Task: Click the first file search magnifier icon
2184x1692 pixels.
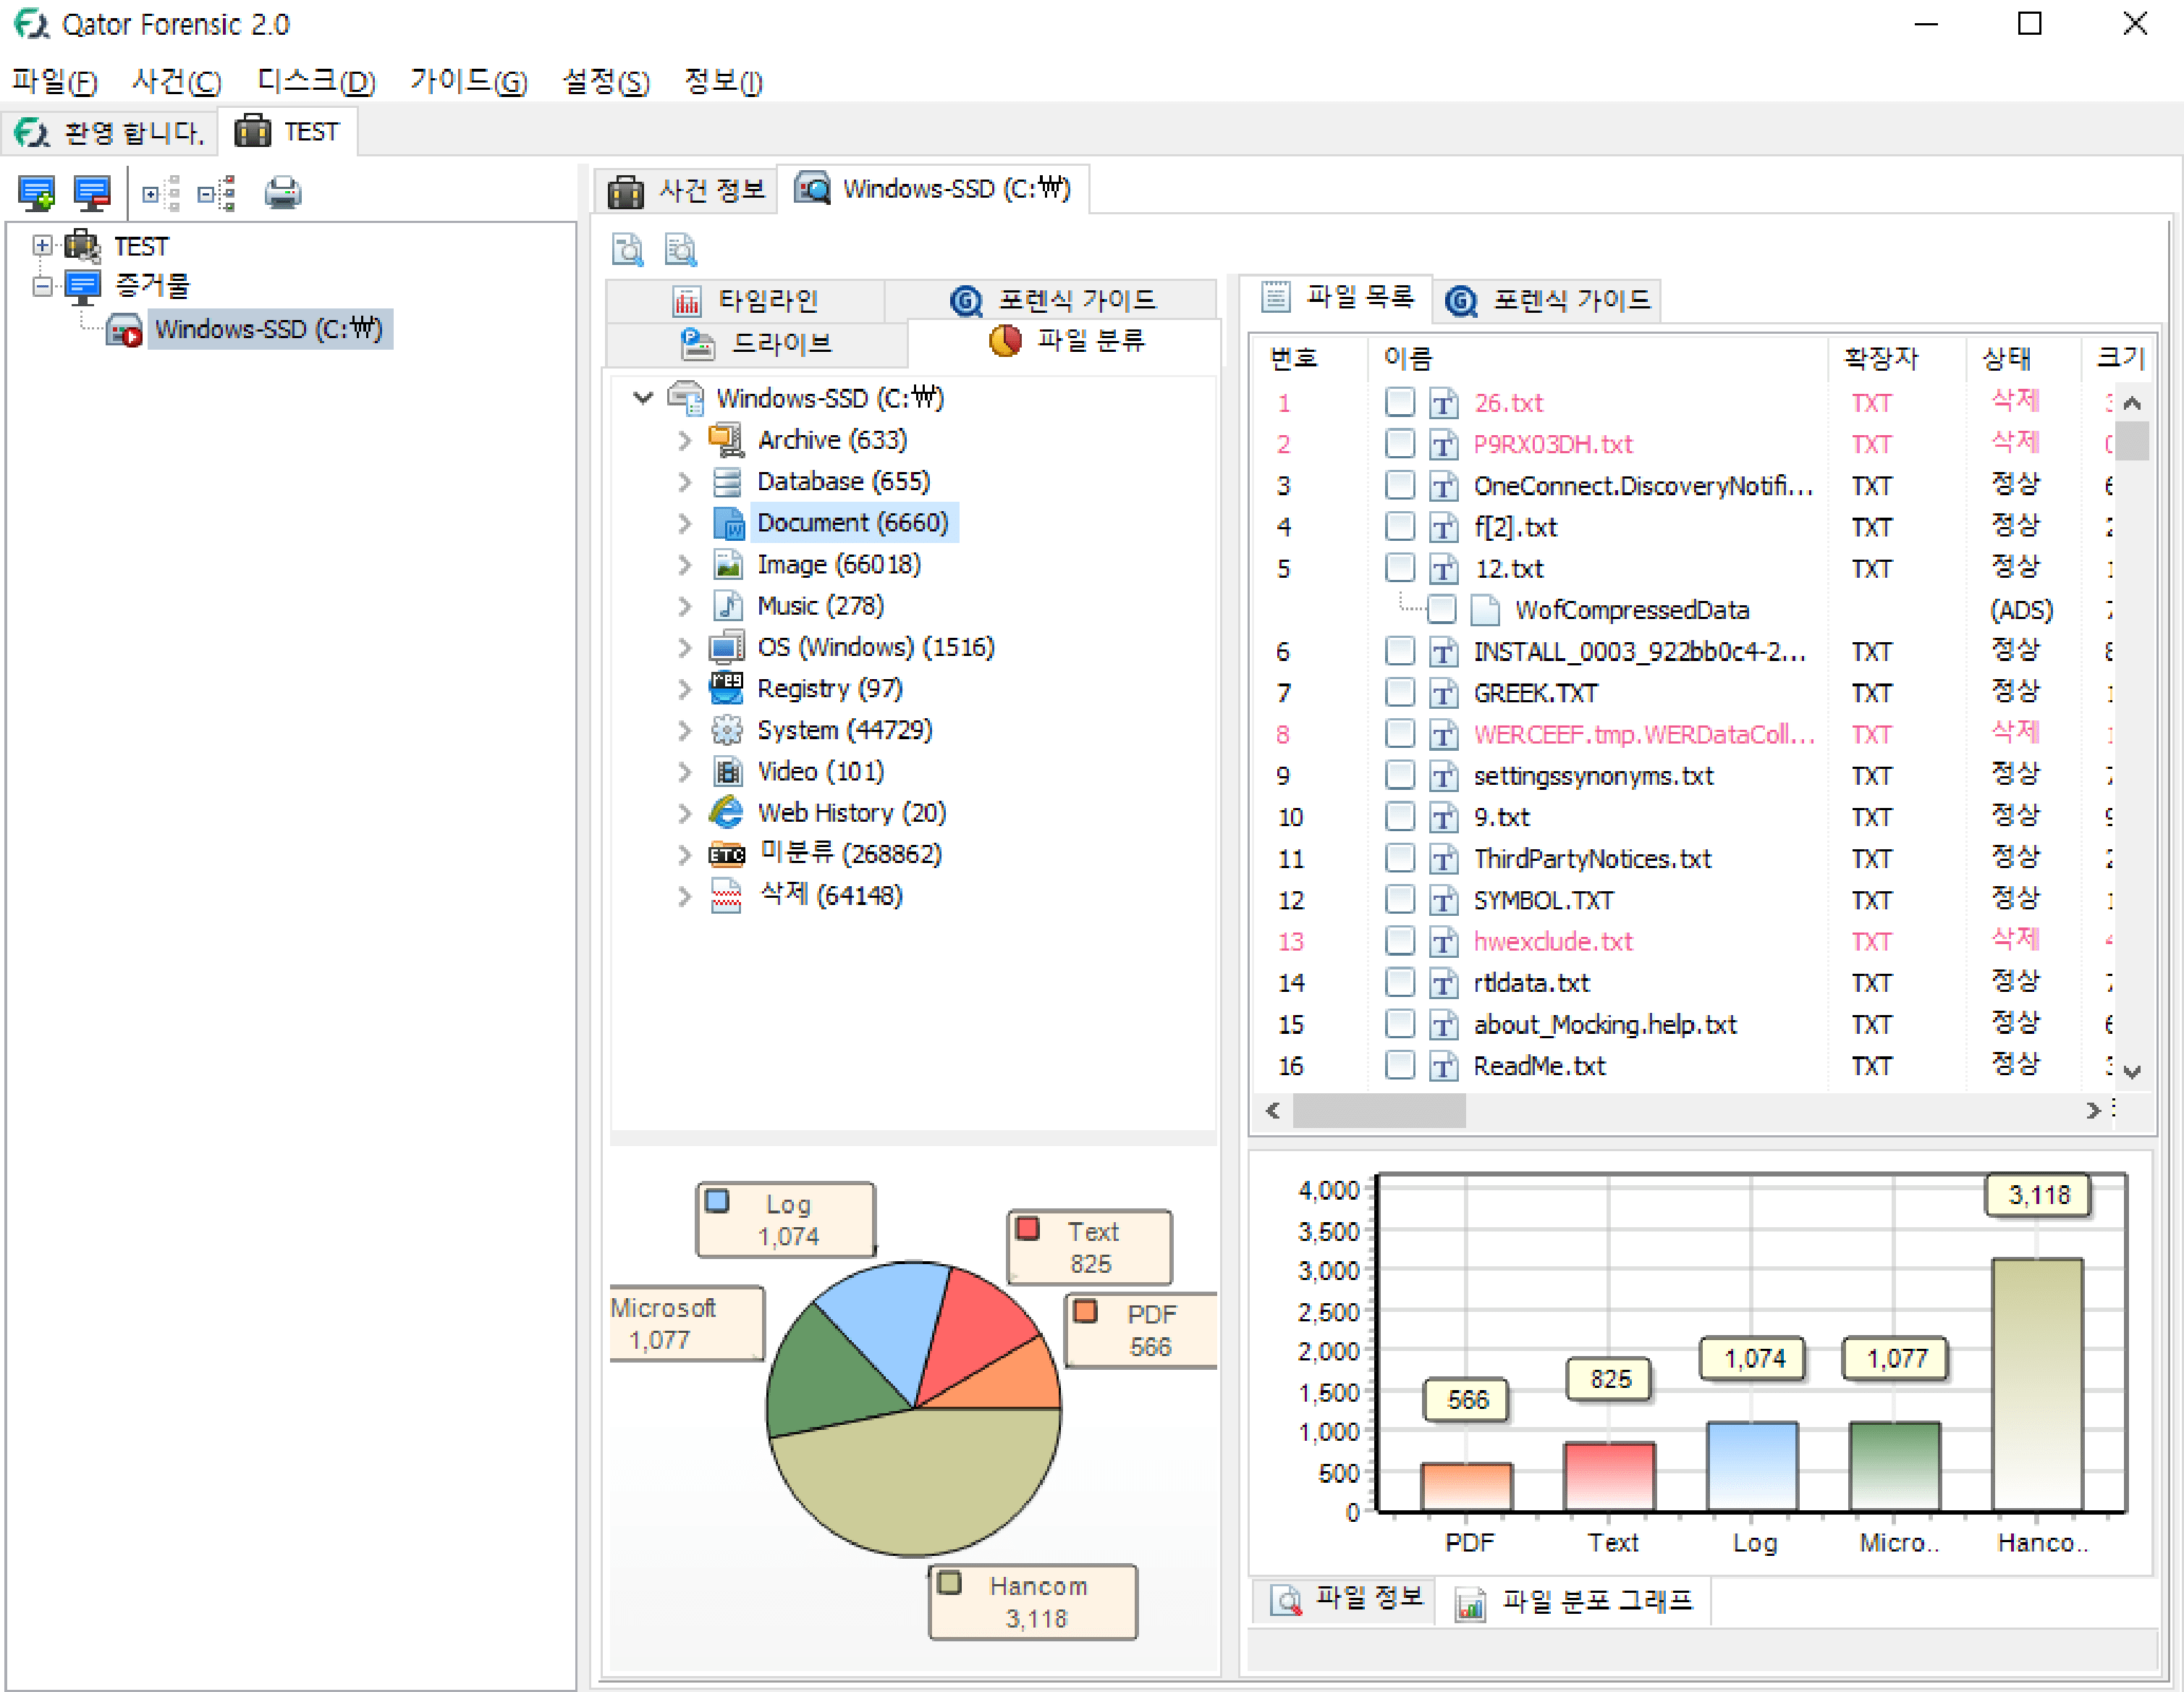Action: [x=628, y=249]
